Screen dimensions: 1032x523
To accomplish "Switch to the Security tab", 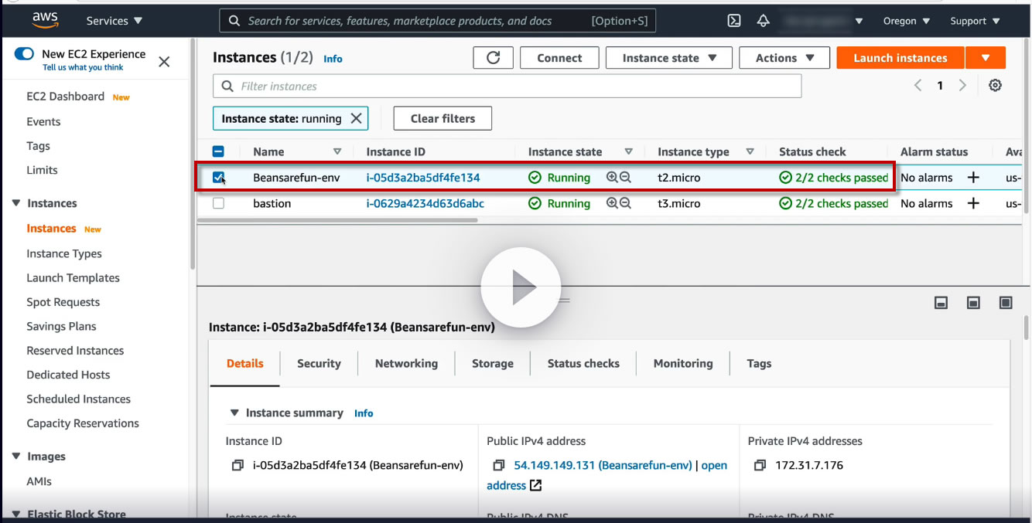I will pos(319,364).
